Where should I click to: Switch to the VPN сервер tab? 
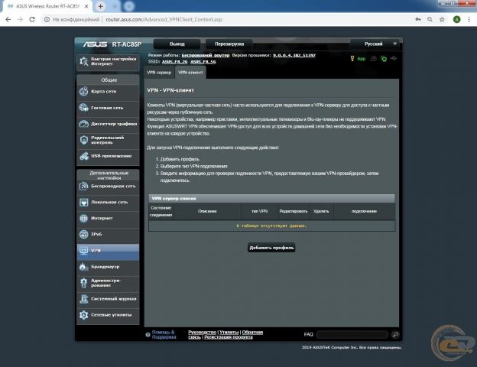pos(159,73)
